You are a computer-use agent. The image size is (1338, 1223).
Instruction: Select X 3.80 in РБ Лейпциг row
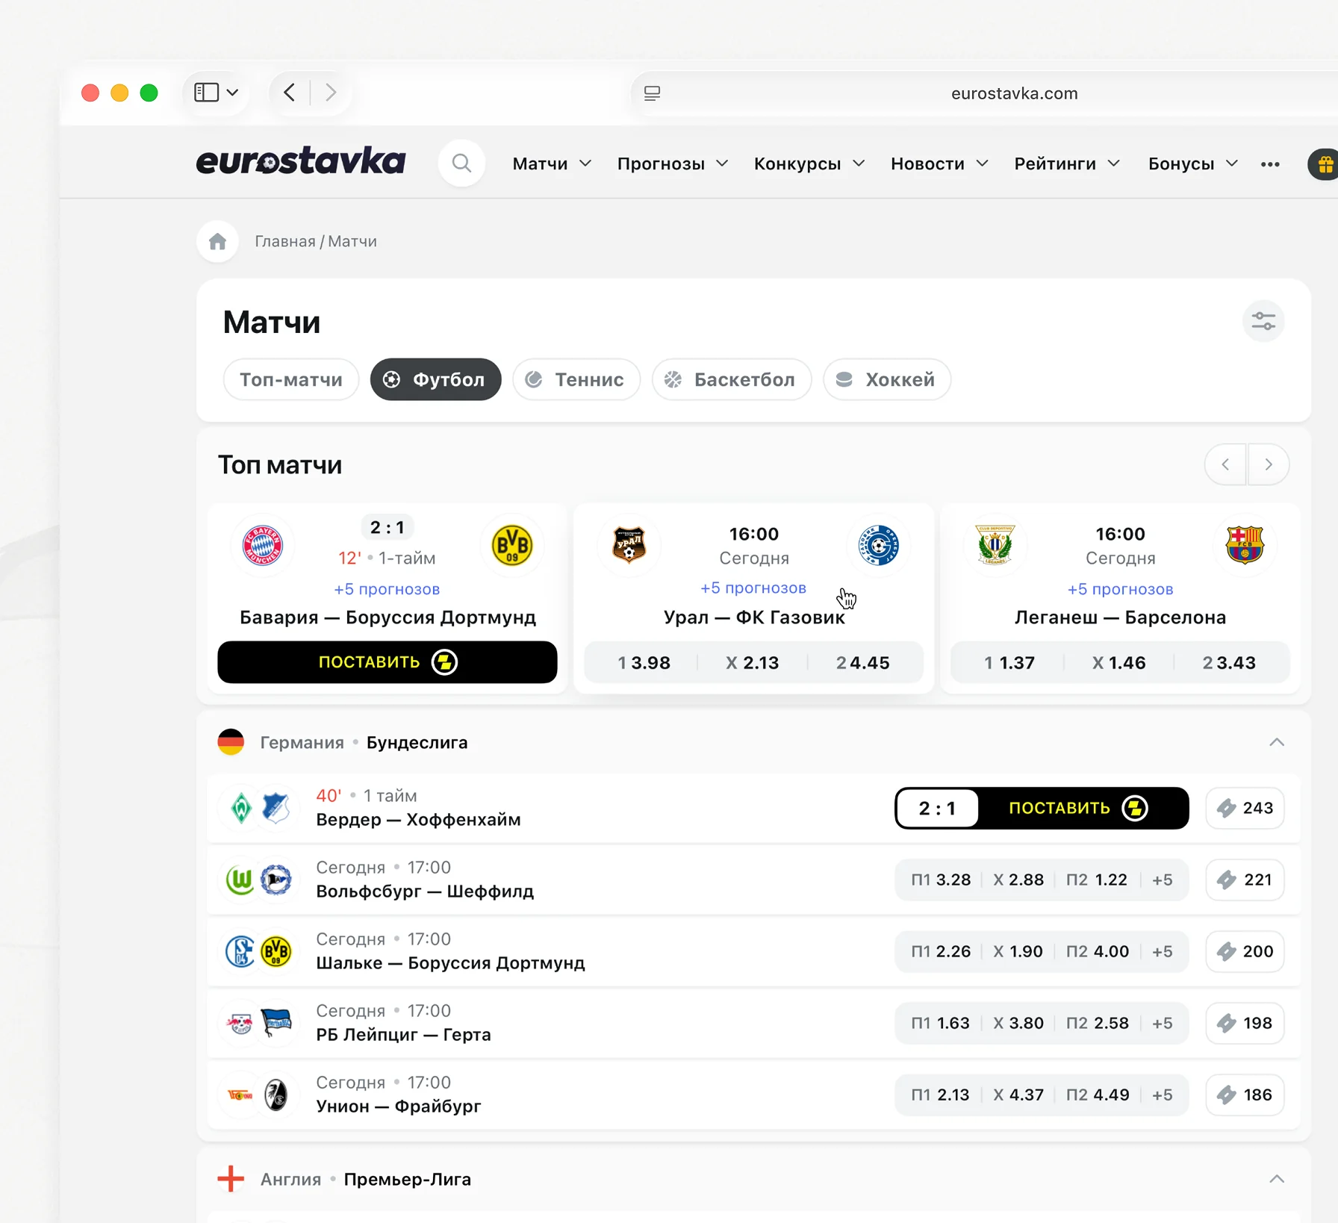coord(1018,1023)
